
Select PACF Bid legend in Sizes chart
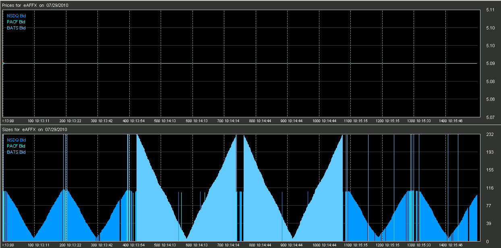coord(16,146)
